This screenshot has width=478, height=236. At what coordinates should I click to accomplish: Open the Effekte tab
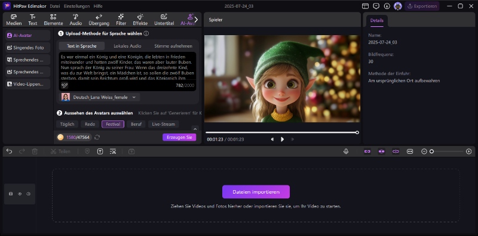(x=140, y=20)
